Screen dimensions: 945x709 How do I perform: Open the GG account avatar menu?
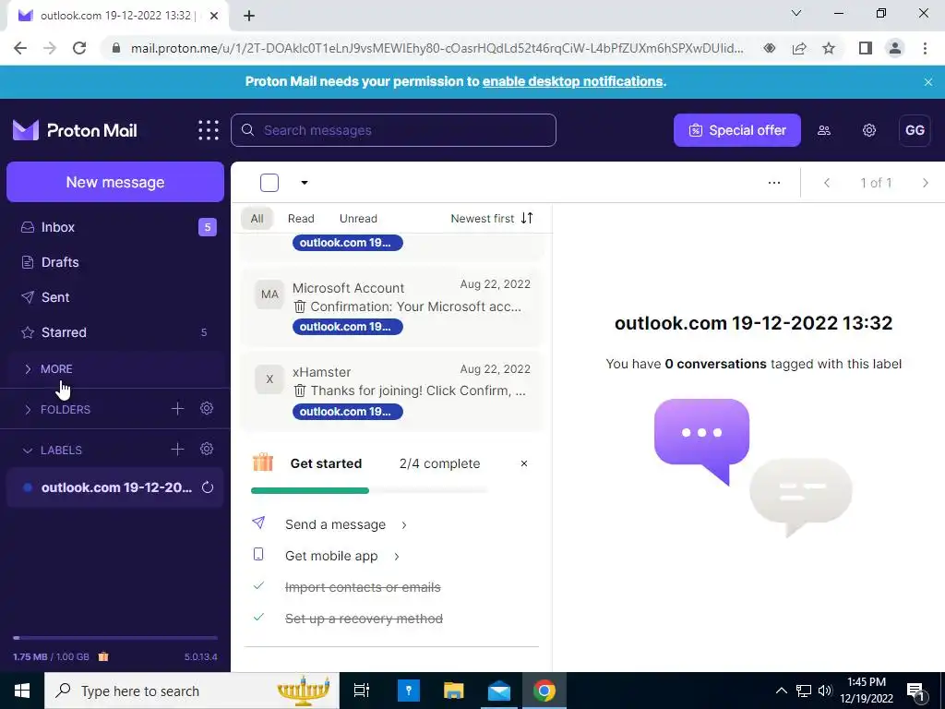point(915,130)
